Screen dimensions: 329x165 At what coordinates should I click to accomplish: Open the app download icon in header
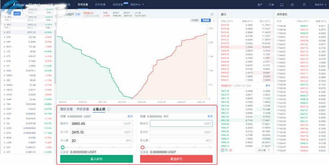click(x=304, y=4)
